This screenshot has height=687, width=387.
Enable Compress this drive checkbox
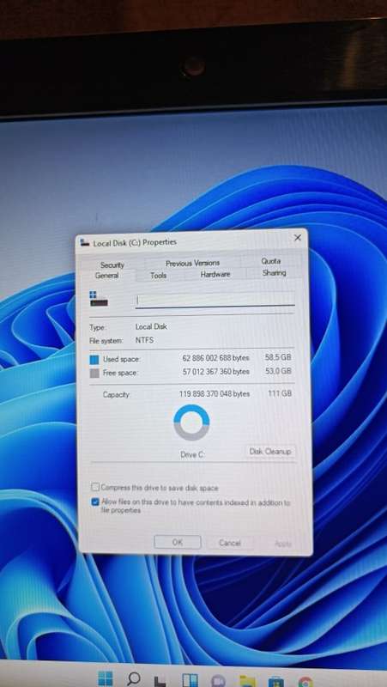pyautogui.click(x=95, y=487)
